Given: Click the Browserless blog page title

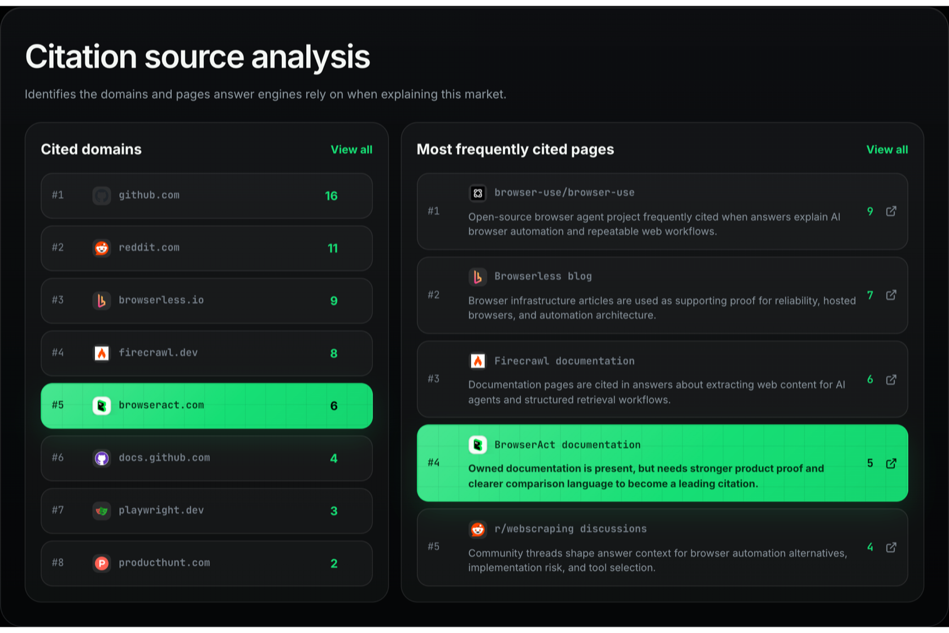Looking at the screenshot, I should 543,276.
